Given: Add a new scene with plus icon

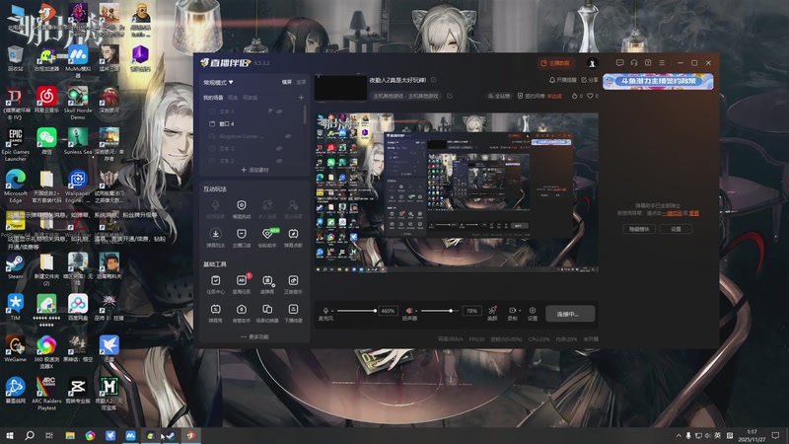Looking at the screenshot, I should (301, 98).
